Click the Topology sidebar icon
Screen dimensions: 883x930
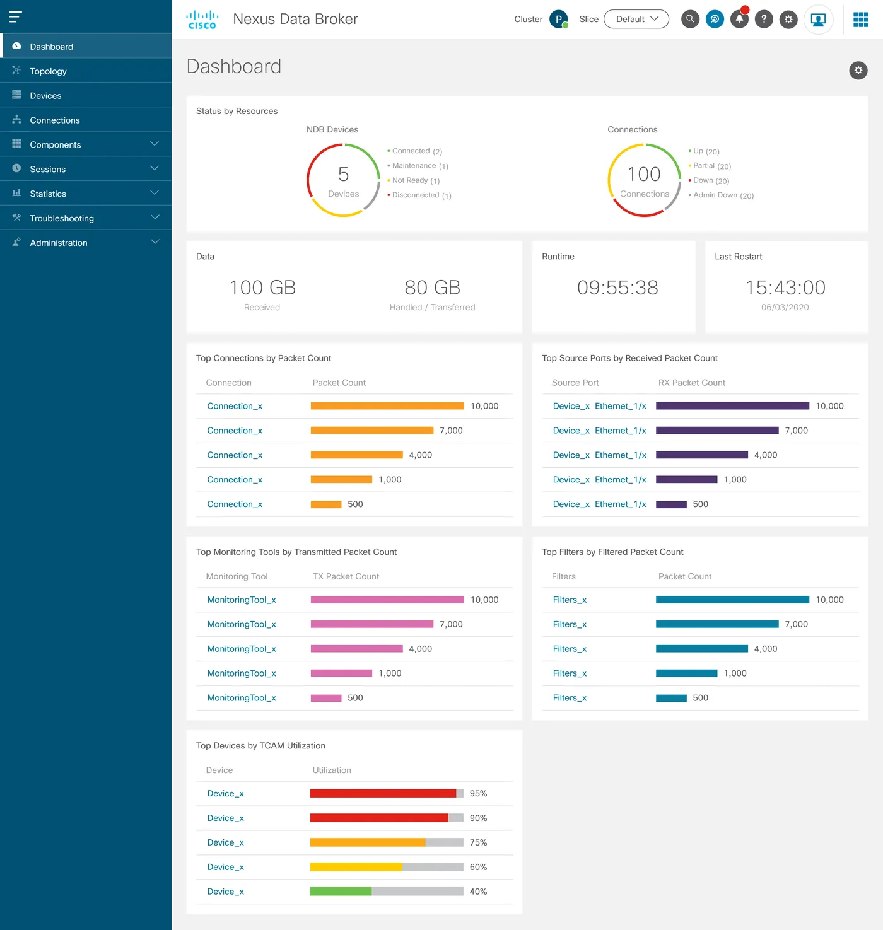(16, 71)
